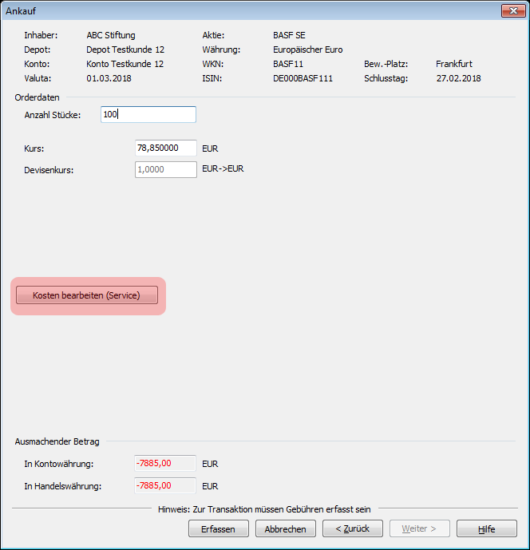The image size is (530, 550).
Task: Cancel with the Abbrechen button
Action: [x=285, y=528]
